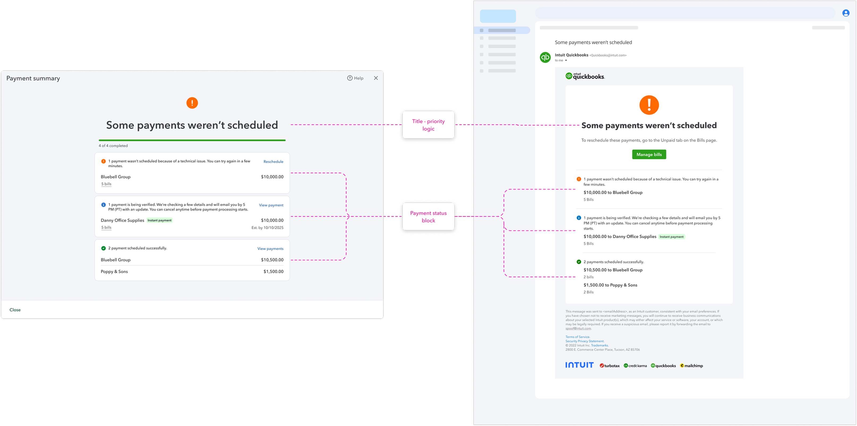Screen dimensions: 857x426
Task: Select '$1,500.00 to Poppy & Sons' in email
Action: tap(610, 285)
